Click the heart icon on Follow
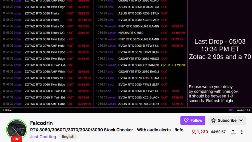 point(186,121)
